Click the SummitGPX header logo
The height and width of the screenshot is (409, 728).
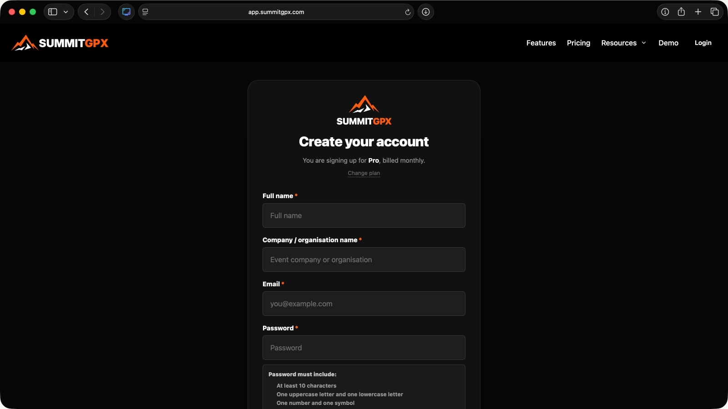(60, 43)
